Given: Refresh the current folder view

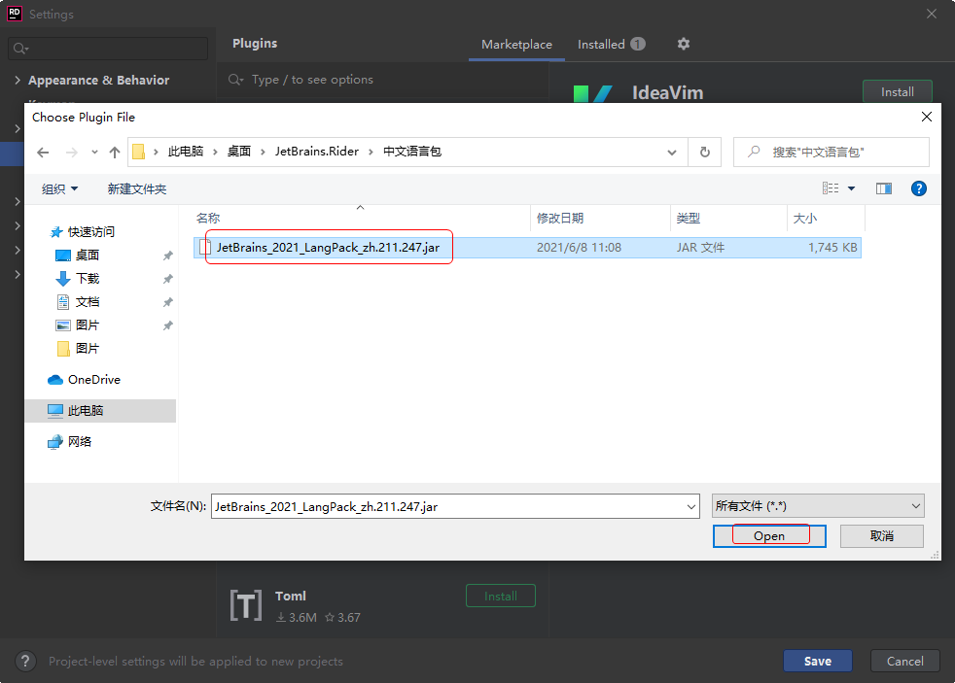Looking at the screenshot, I should [705, 153].
